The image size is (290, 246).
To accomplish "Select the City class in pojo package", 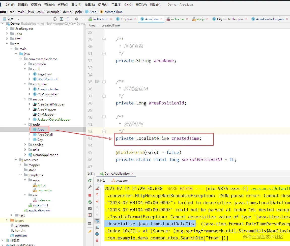I will [40, 140].
